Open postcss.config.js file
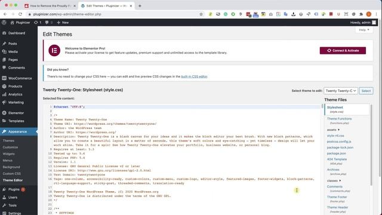Screen dimensions: 382x215 pyautogui.click(x=339, y=142)
